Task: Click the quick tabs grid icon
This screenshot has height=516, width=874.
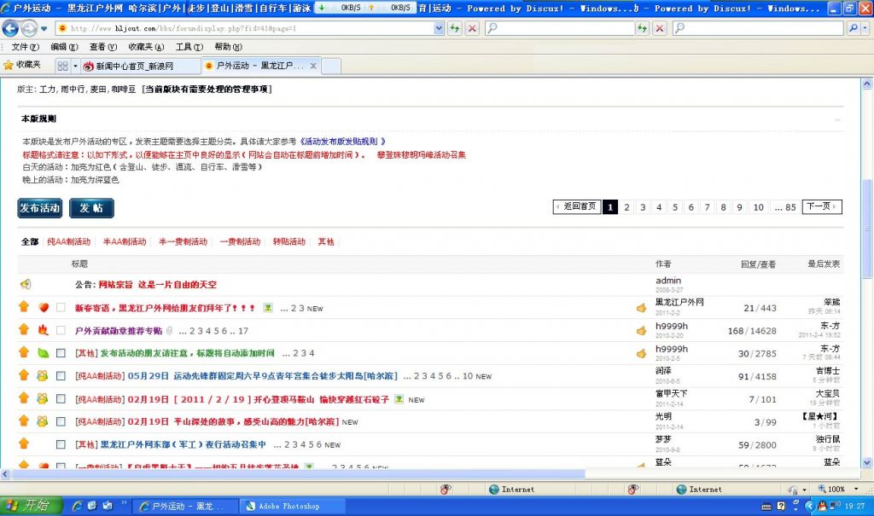Action: point(63,66)
